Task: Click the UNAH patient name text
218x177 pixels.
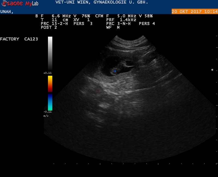Action: [x=7, y=12]
